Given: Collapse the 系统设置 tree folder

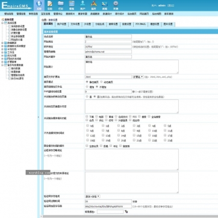Looking at the screenshot, I should click(x=2, y=23).
